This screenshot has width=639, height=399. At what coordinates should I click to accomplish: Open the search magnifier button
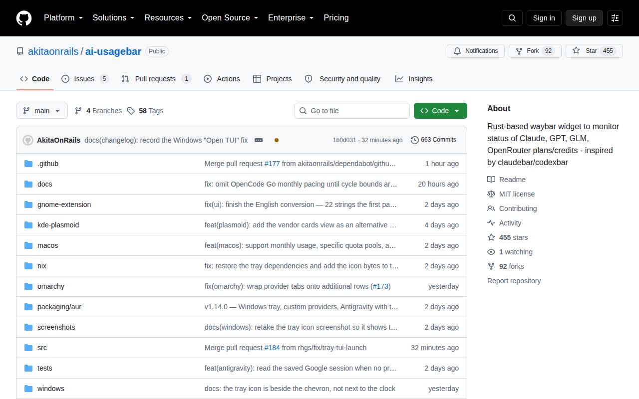coord(512,18)
